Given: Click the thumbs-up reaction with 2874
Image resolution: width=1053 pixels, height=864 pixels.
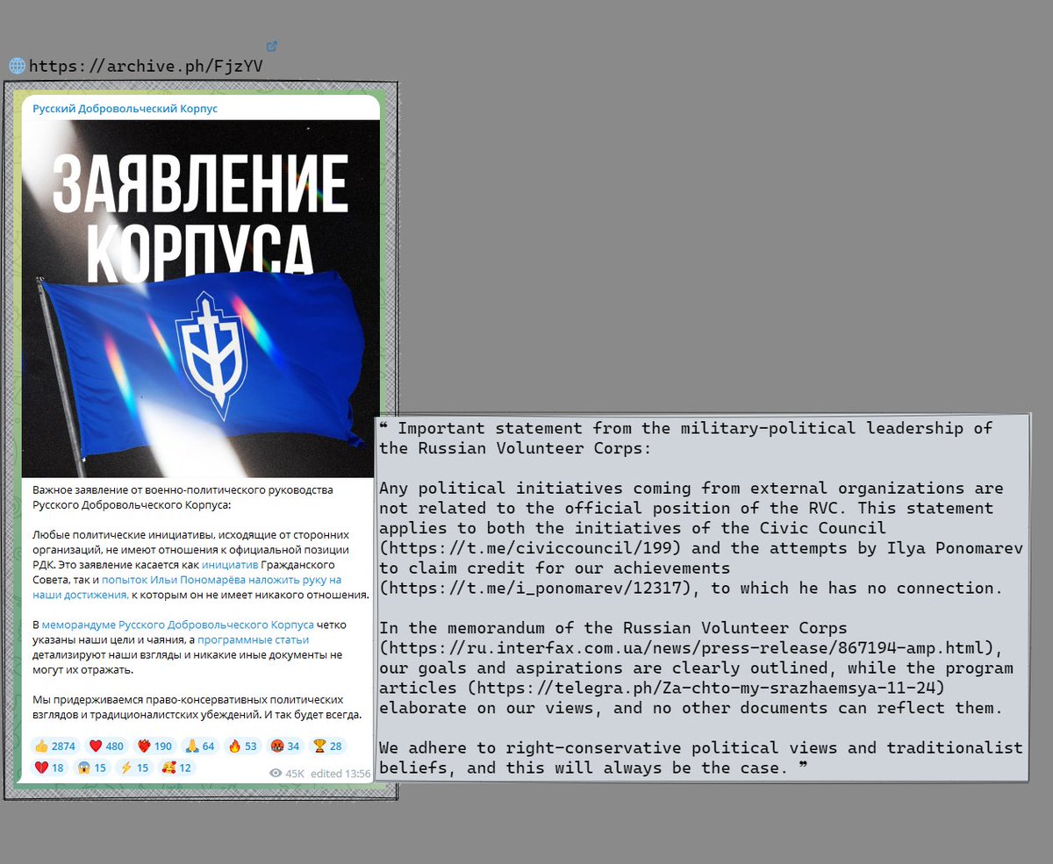Looking at the screenshot, I should pyautogui.click(x=54, y=746).
